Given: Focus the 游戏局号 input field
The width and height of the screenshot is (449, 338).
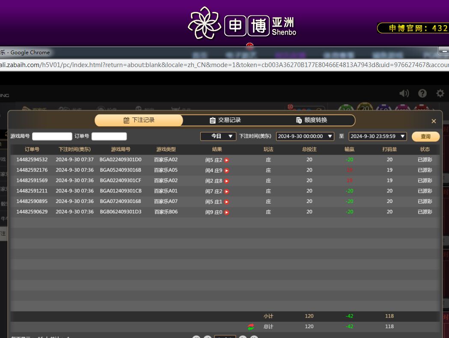Looking at the screenshot, I should (52, 136).
